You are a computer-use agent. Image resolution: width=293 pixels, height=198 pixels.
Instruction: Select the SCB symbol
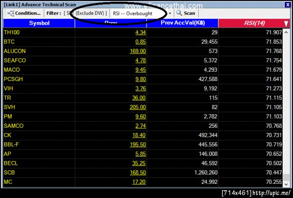[9, 173]
